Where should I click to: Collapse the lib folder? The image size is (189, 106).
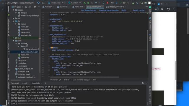point(13,21)
